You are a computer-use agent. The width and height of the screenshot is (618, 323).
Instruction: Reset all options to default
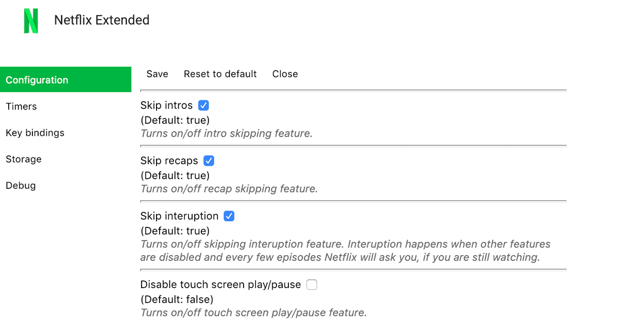coord(220,74)
